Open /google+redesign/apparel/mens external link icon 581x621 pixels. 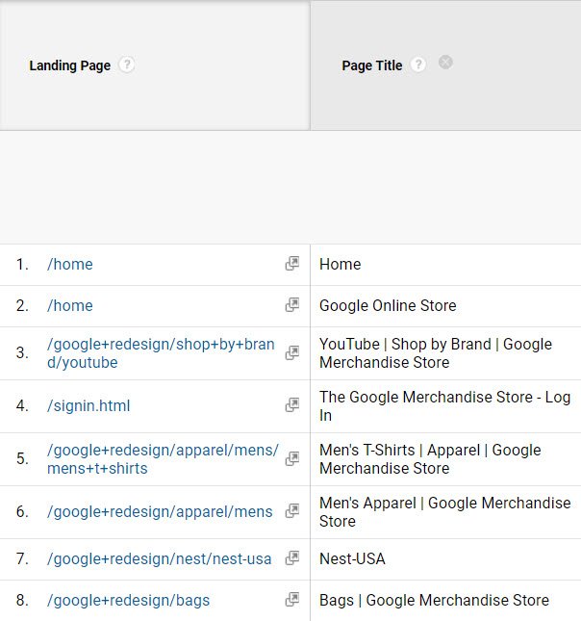(x=292, y=511)
